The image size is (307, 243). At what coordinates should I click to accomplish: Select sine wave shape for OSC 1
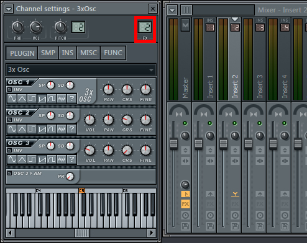pyautogui.click(x=12, y=99)
